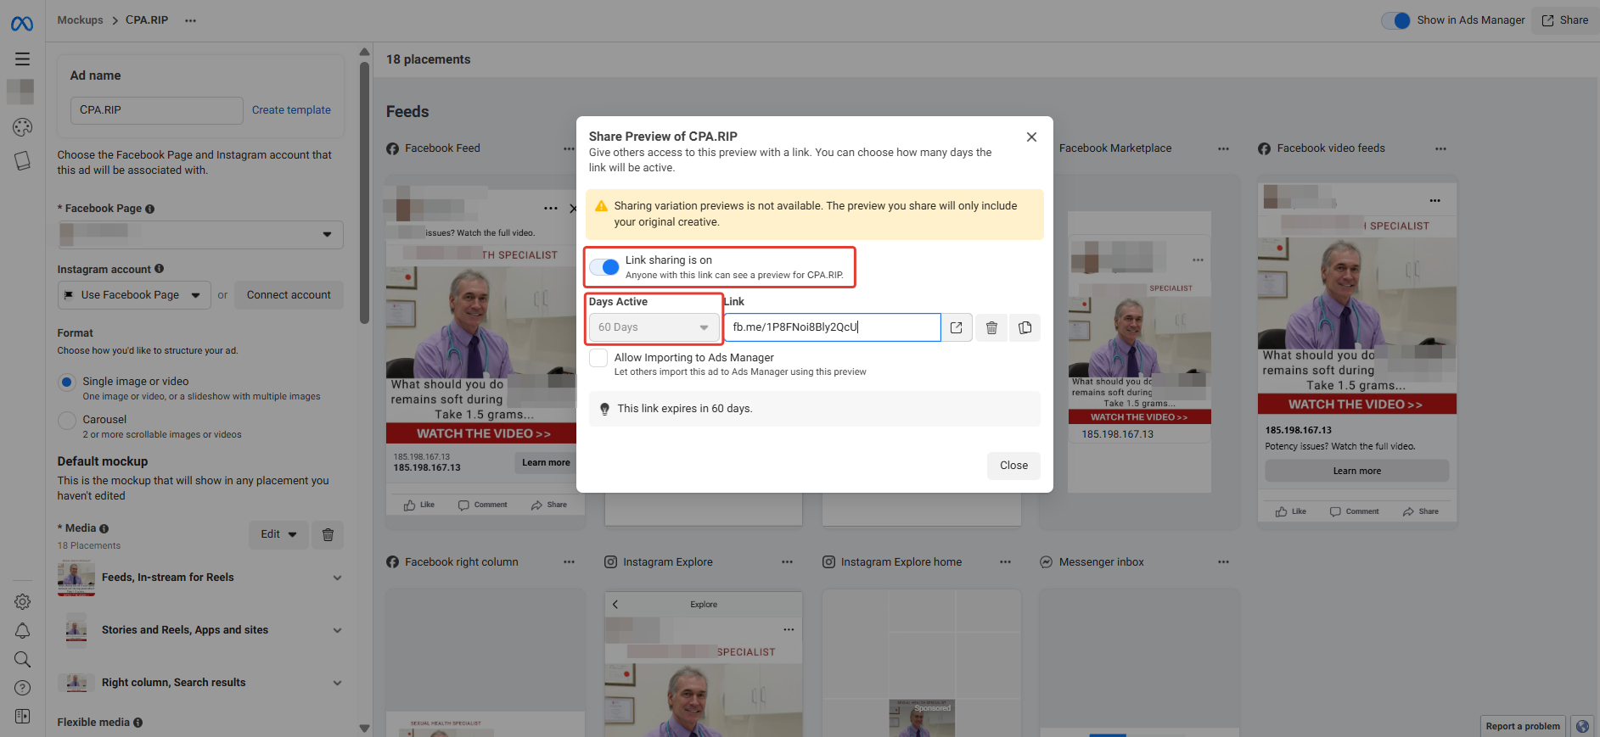Click the "18 placements" heading
The image size is (1600, 737).
[428, 59]
